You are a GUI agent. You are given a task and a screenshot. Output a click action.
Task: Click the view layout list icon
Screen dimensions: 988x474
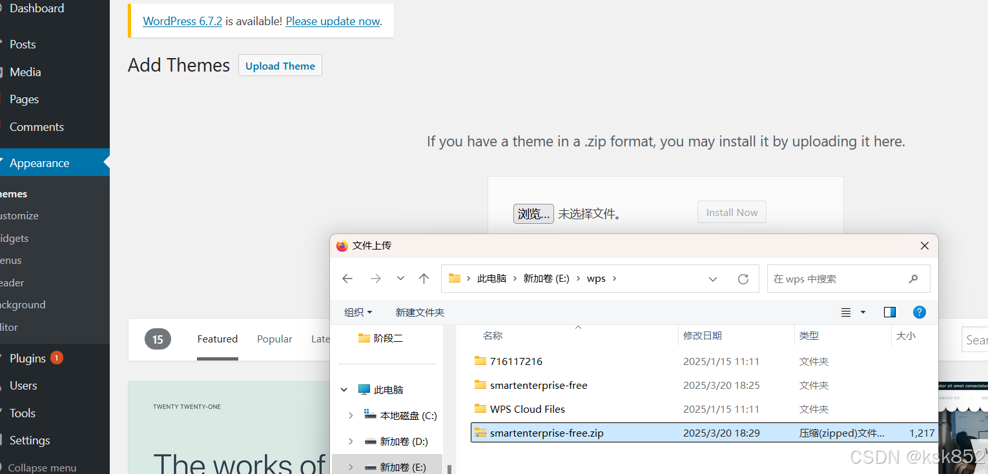pyautogui.click(x=846, y=312)
